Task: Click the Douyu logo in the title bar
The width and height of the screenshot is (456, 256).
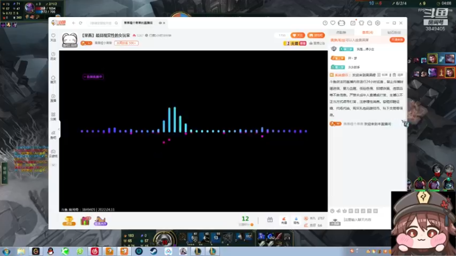Action: [x=59, y=23]
